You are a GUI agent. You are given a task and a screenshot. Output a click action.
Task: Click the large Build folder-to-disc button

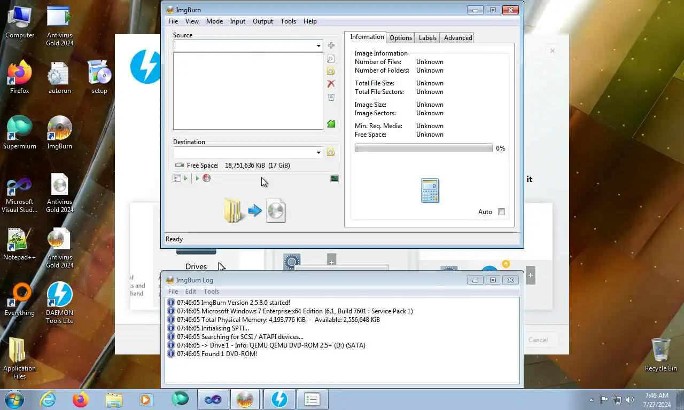255,210
